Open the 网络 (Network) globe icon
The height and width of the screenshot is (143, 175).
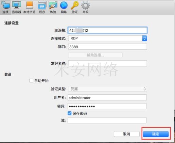tap(64, 7)
